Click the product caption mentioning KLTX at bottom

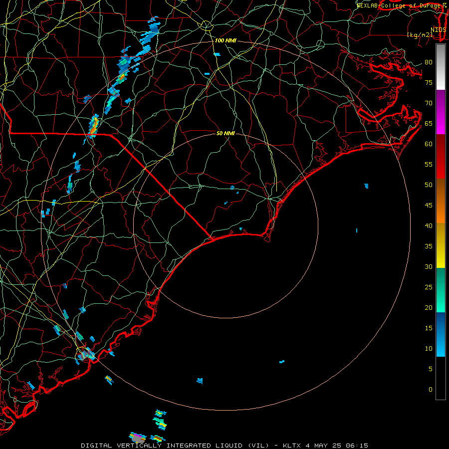click(x=224, y=446)
